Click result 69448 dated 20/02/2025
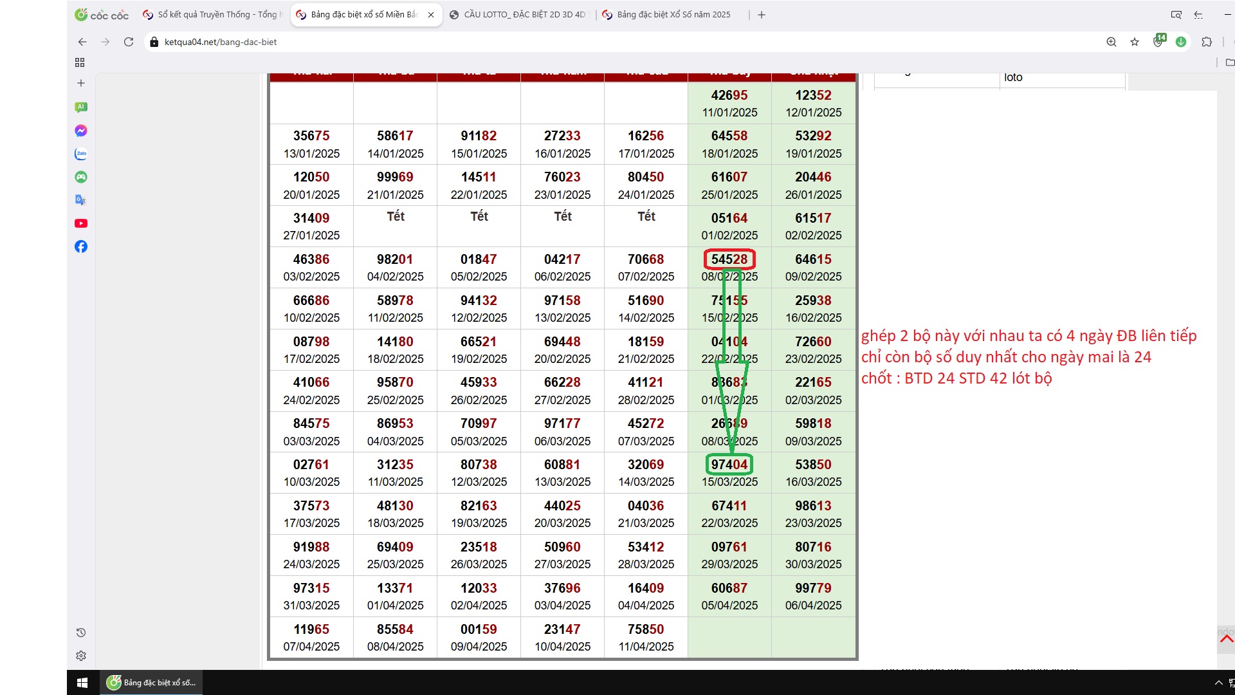The image size is (1235, 695). (562, 342)
